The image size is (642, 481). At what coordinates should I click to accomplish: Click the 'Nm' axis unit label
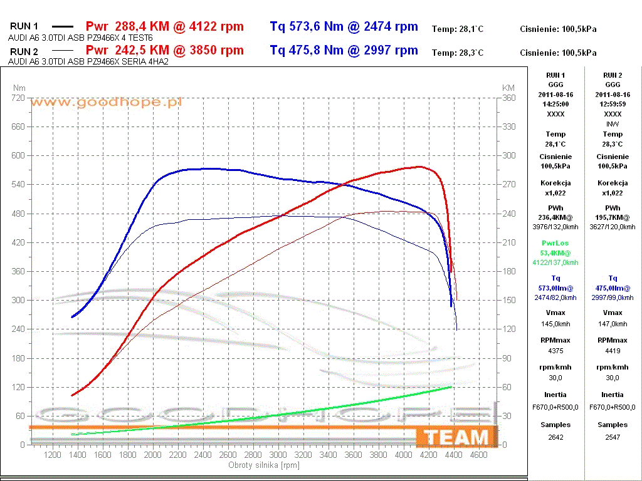click(x=19, y=88)
